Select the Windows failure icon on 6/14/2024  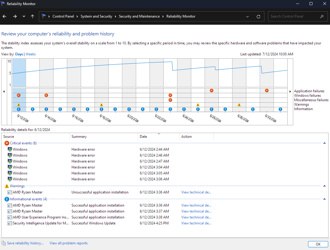(46, 95)
